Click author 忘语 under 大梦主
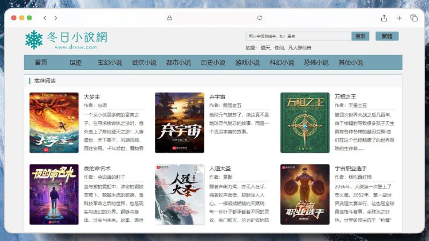The height and width of the screenshot is (241, 429). (102, 106)
